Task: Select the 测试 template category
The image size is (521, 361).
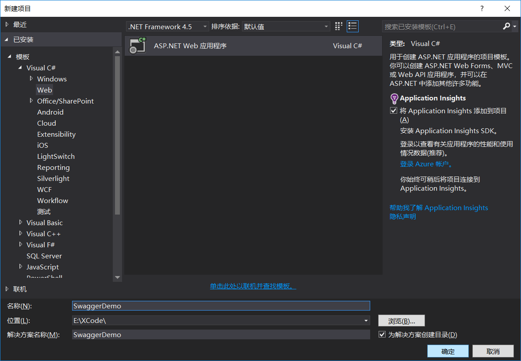Action: pyautogui.click(x=44, y=212)
